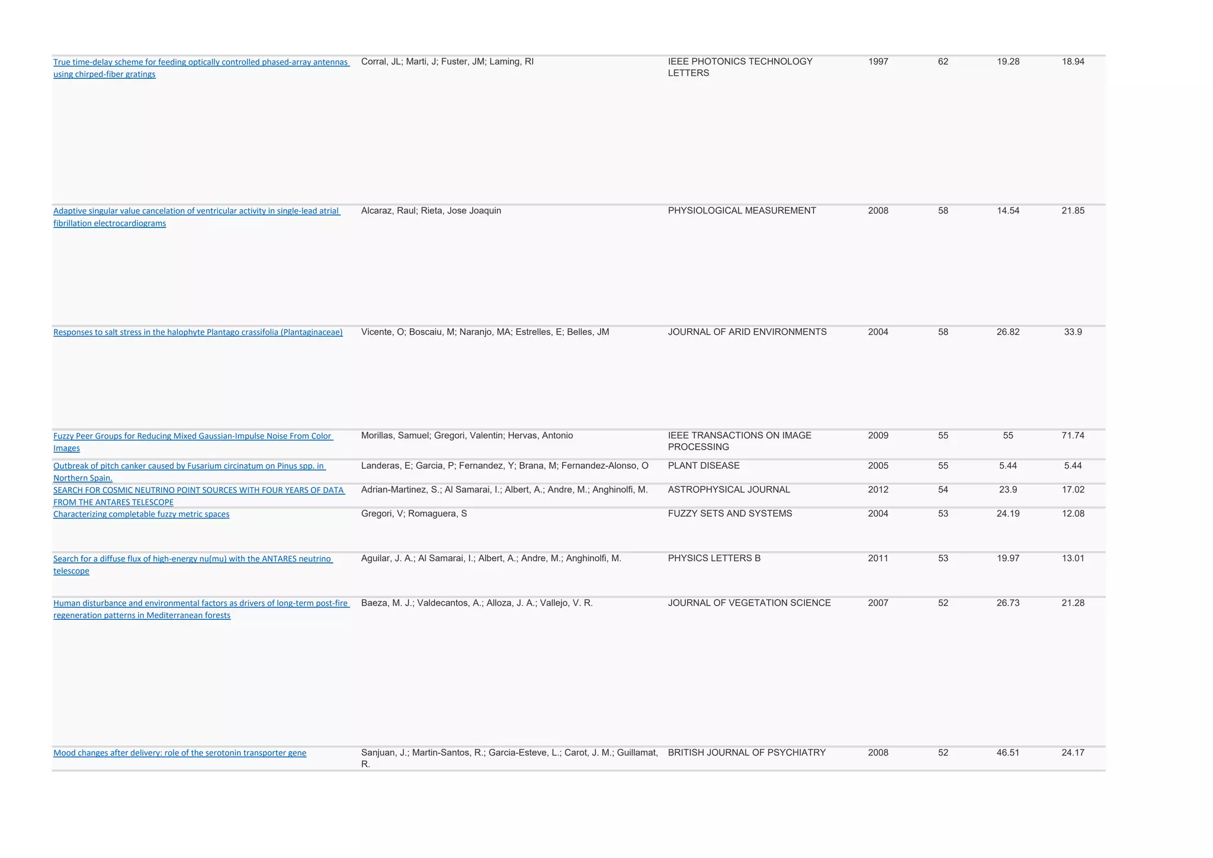The image size is (1213, 858).
Task: Click year 2005 cell
Action: 878,466
